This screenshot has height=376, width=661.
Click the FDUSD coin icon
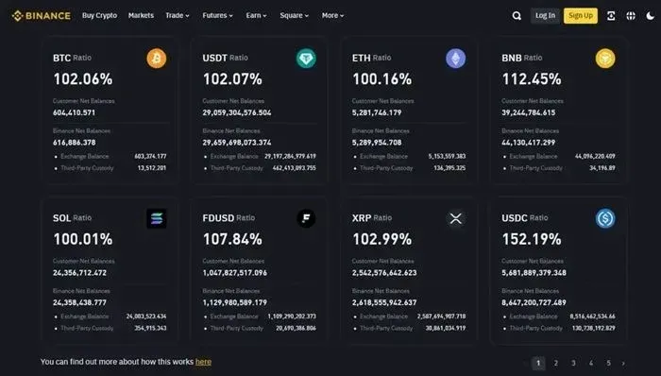coord(306,218)
